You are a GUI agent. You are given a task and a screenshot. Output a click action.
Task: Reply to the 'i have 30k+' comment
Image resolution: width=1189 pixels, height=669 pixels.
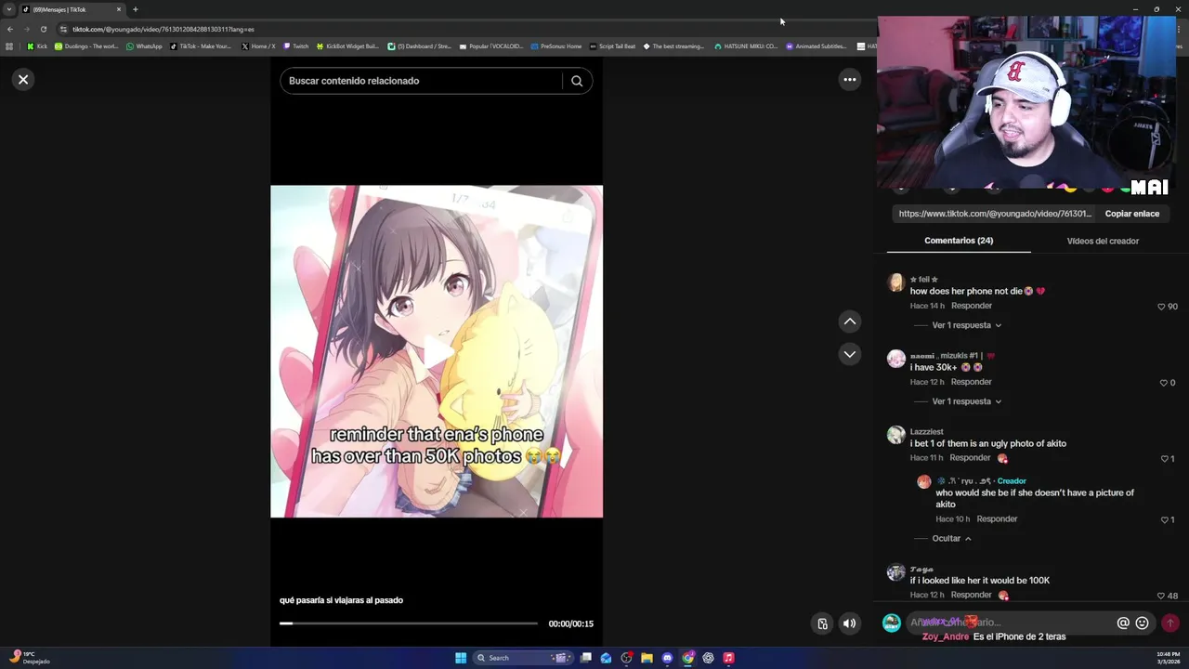pos(972,382)
